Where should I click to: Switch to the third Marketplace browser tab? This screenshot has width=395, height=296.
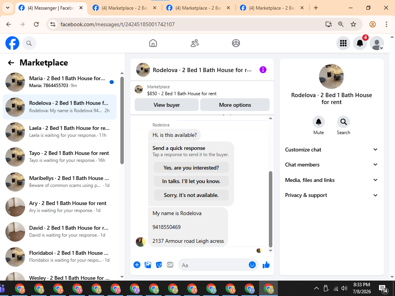click(199, 8)
